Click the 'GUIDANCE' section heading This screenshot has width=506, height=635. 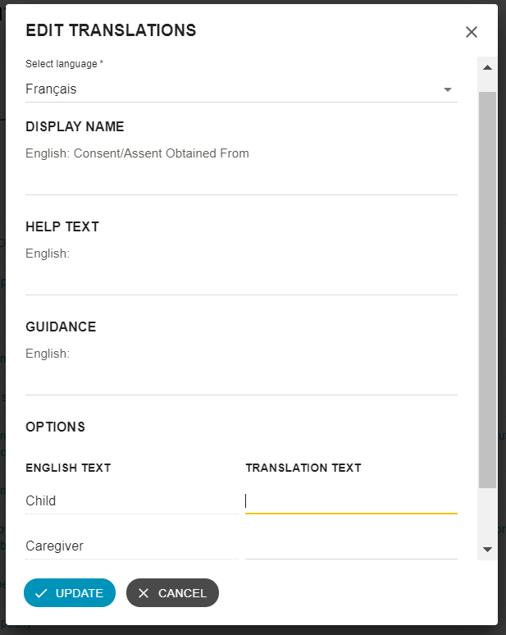pos(61,327)
